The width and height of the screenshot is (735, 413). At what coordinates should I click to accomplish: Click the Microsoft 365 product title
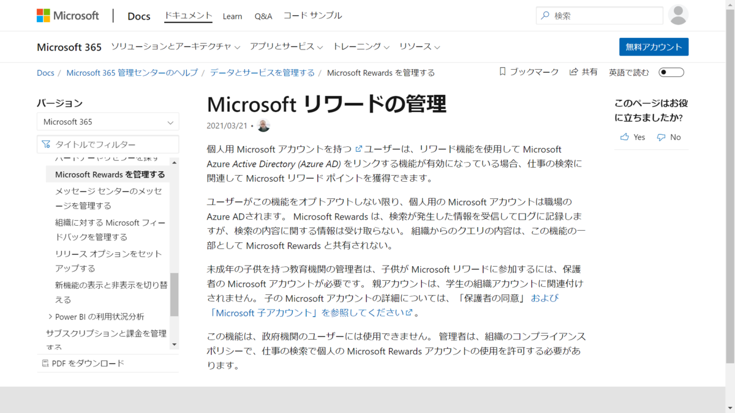point(69,47)
